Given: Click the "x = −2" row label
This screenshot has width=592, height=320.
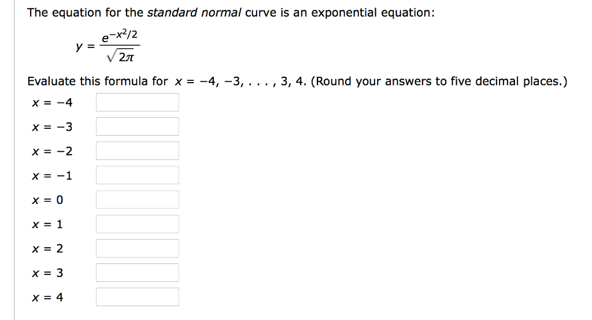Looking at the screenshot, I should pyautogui.click(x=53, y=151).
